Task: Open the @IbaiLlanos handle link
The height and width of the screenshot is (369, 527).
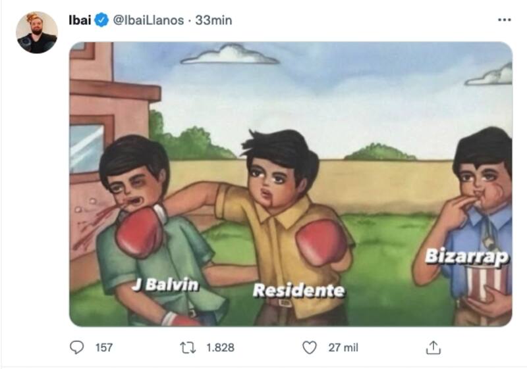Action: coord(148,20)
